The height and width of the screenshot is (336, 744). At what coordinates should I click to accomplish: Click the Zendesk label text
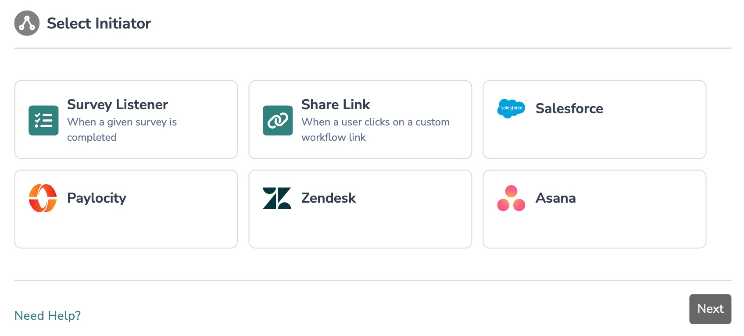(328, 198)
